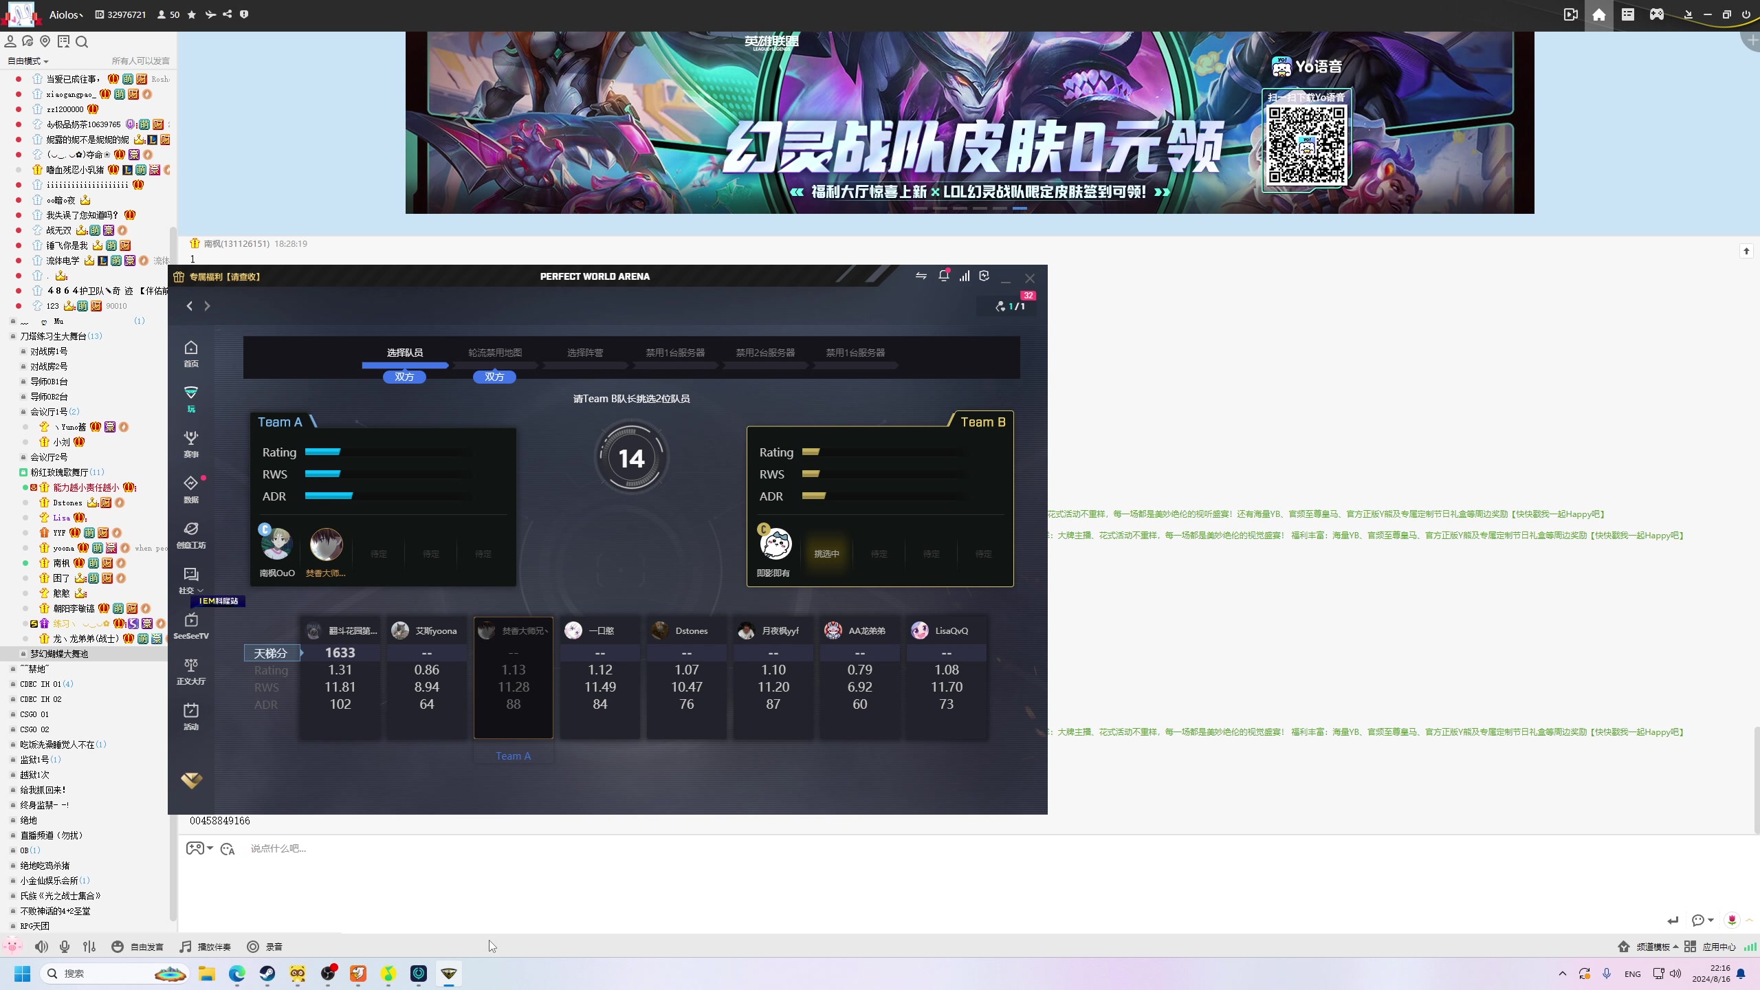Image resolution: width=1760 pixels, height=990 pixels.
Task: Go forward using the Arena right arrow
Action: [207, 306]
